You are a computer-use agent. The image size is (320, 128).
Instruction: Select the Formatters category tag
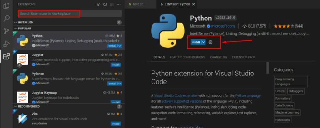pyautogui.click(x=283, y=98)
